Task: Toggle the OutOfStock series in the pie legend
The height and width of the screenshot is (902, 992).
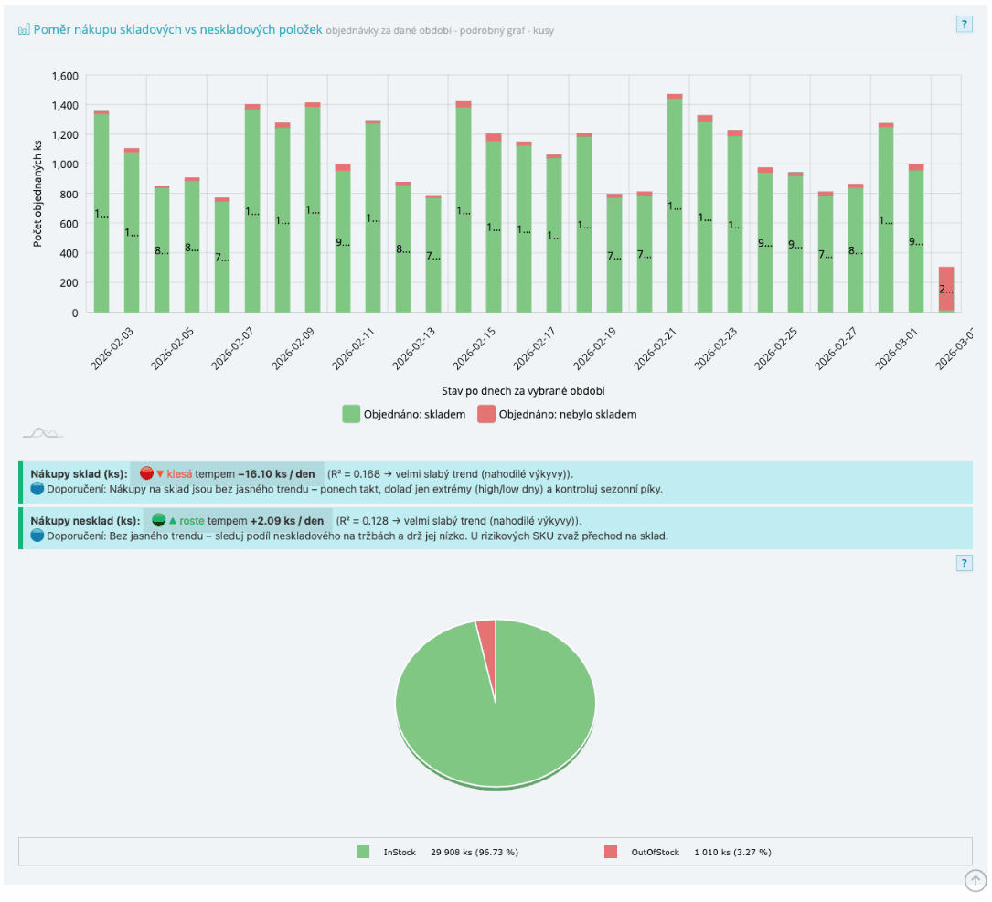Action: 640,852
